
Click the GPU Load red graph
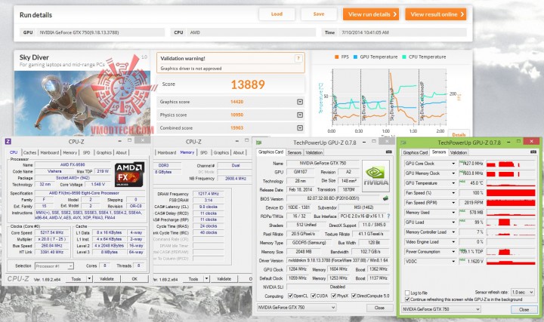pos(511,222)
